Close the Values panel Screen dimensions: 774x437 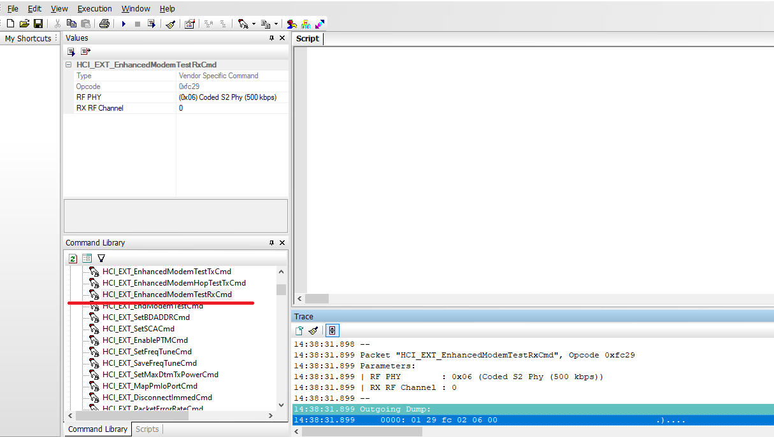point(282,38)
